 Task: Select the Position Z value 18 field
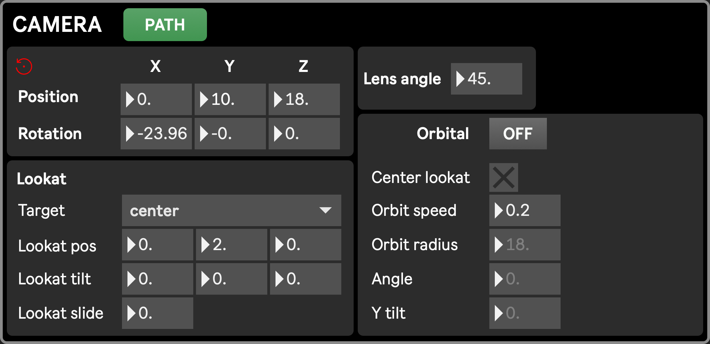pyautogui.click(x=304, y=99)
